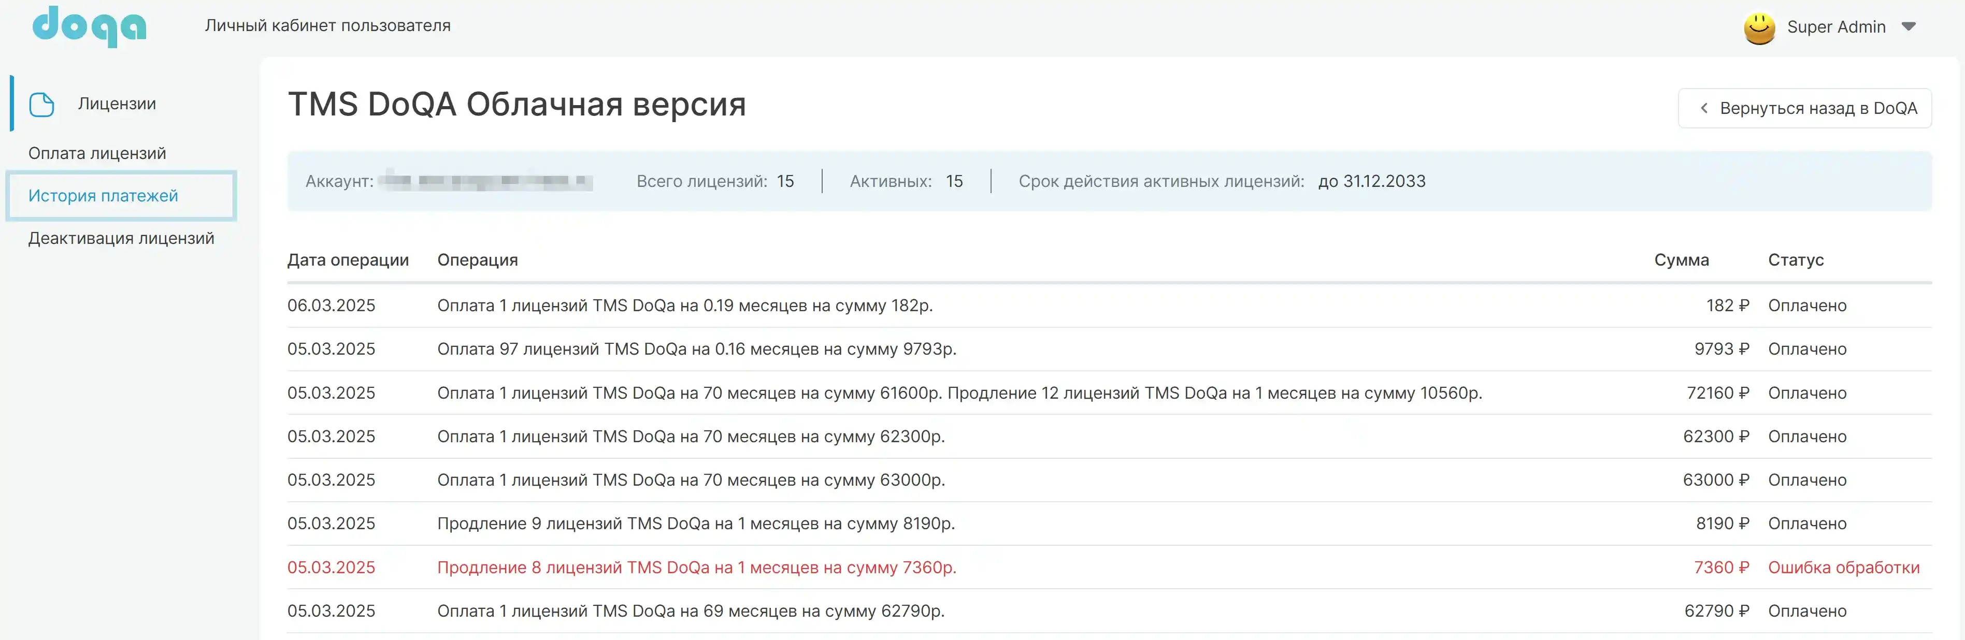This screenshot has width=1965, height=640.
Task: Sort by Дата операции column header
Action: [349, 259]
